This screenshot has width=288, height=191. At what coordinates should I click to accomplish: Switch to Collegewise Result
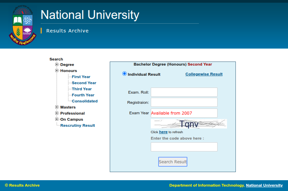204,74
